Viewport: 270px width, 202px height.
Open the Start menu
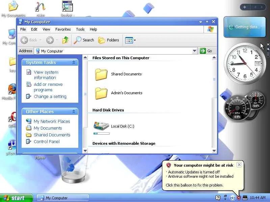click(16, 198)
